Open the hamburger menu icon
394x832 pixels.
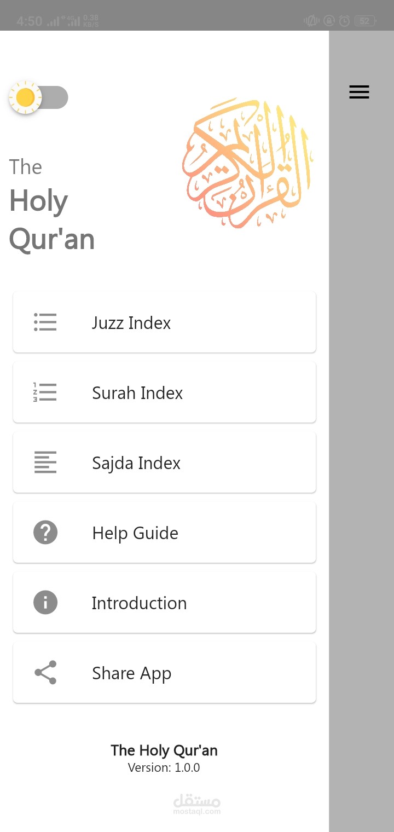click(x=359, y=92)
